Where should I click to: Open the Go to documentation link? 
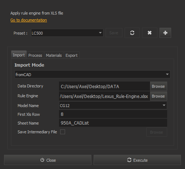29,20
